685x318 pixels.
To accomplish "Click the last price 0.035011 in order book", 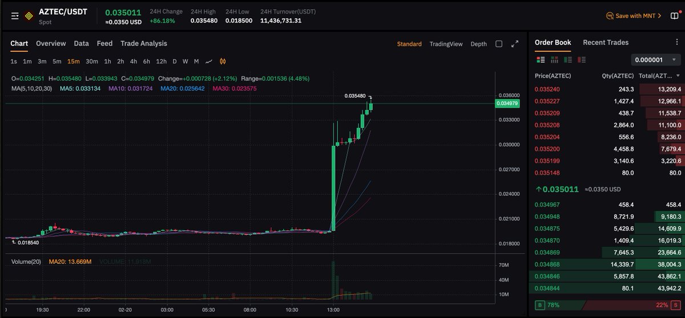I will 561,189.
